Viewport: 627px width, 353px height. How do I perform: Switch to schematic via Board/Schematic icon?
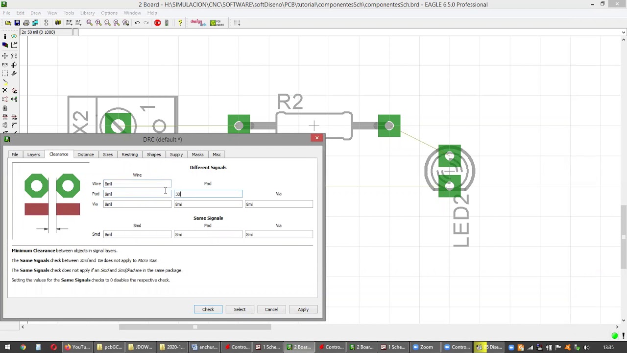point(46,23)
